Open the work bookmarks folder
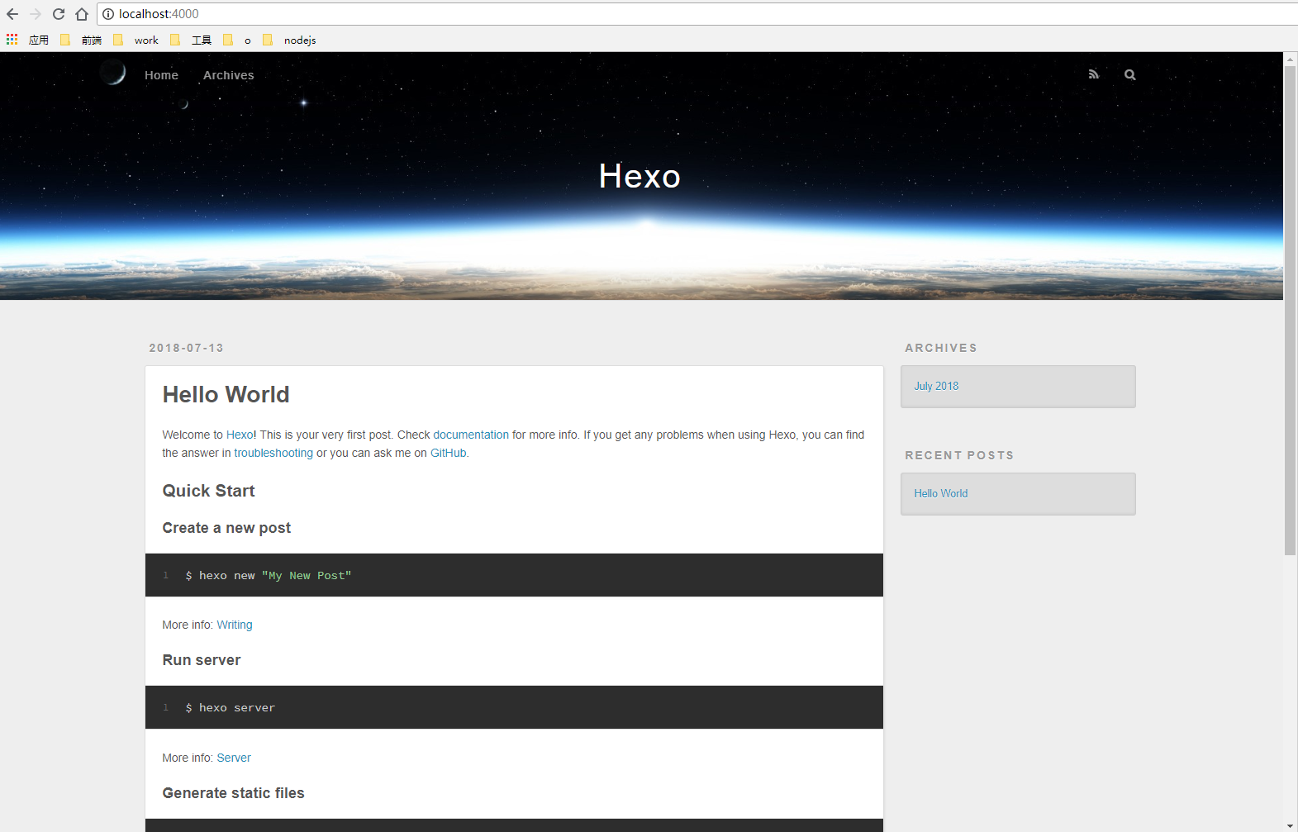The width and height of the screenshot is (1298, 832). tap(136, 40)
